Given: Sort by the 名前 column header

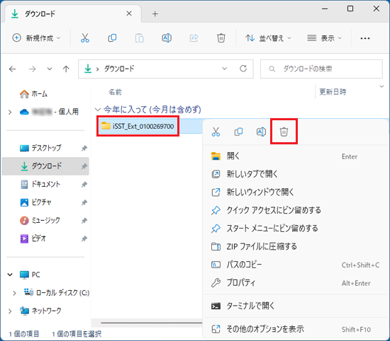Looking at the screenshot, I should click(115, 92).
